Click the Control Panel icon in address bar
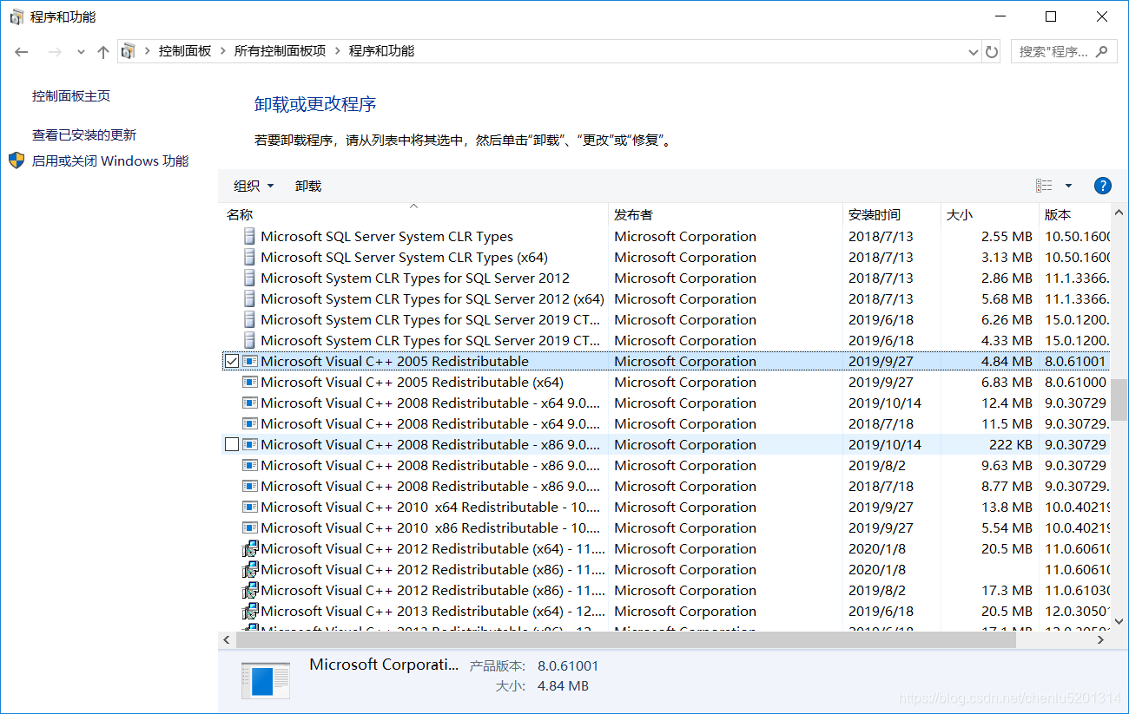The image size is (1129, 714). pyautogui.click(x=129, y=51)
